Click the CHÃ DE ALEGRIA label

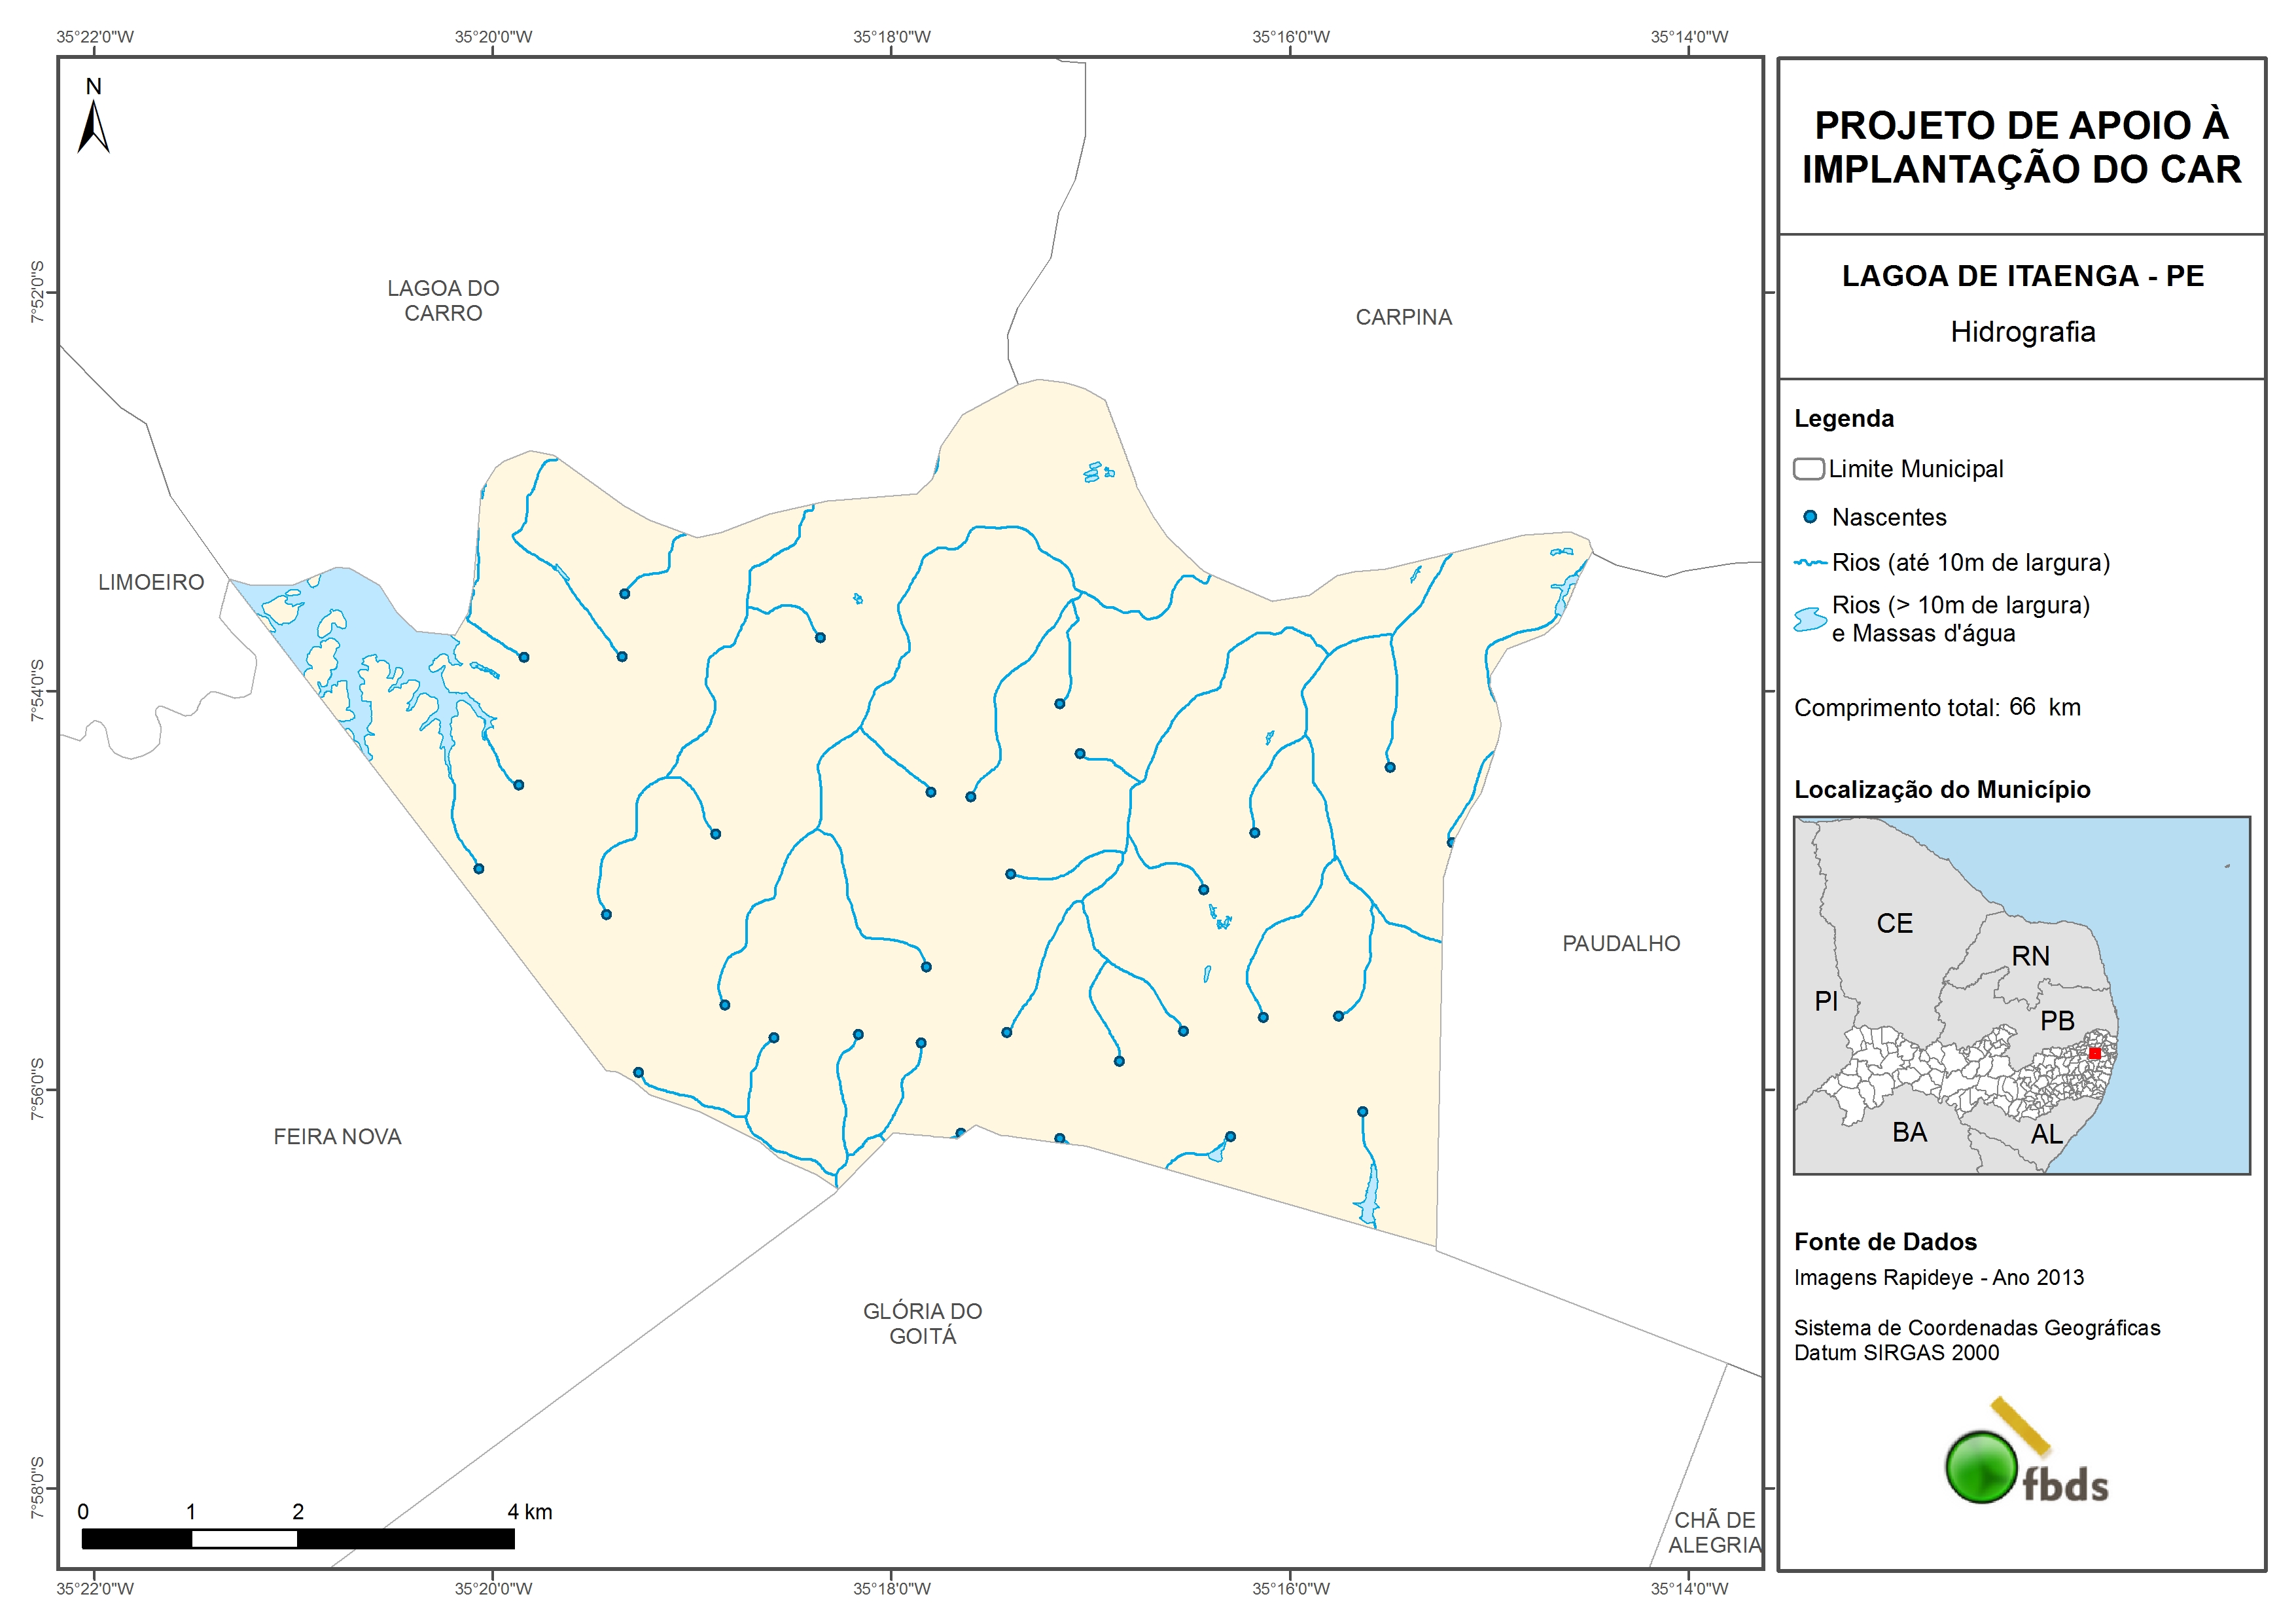1714,1532
